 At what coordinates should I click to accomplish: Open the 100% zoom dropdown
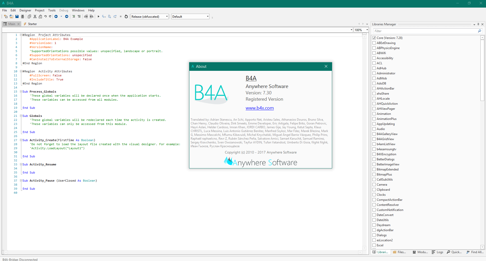(361, 30)
